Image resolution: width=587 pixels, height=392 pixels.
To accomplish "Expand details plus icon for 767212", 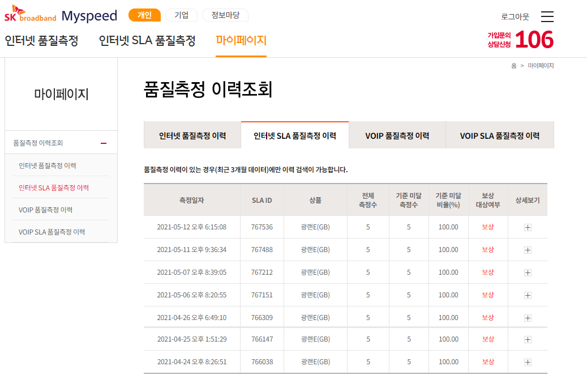I will point(528,272).
